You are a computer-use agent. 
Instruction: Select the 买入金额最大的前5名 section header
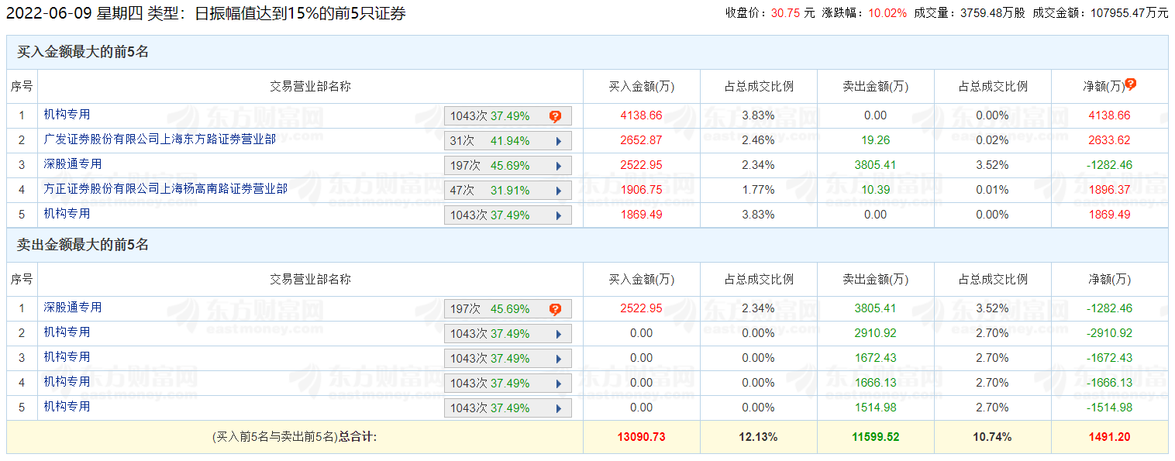coord(83,53)
